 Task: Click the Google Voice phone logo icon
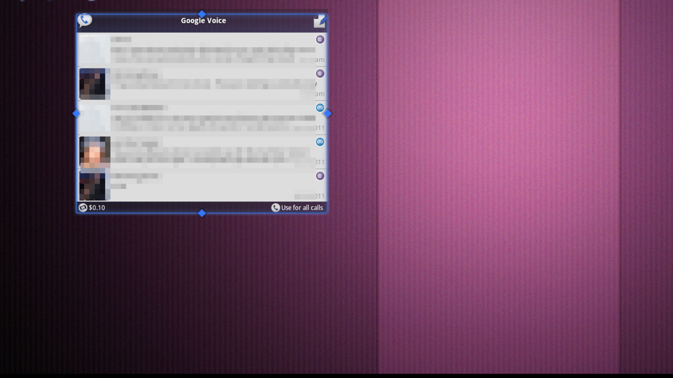coord(84,20)
